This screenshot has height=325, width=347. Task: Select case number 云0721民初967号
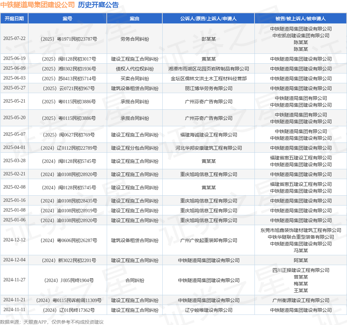point(69,88)
